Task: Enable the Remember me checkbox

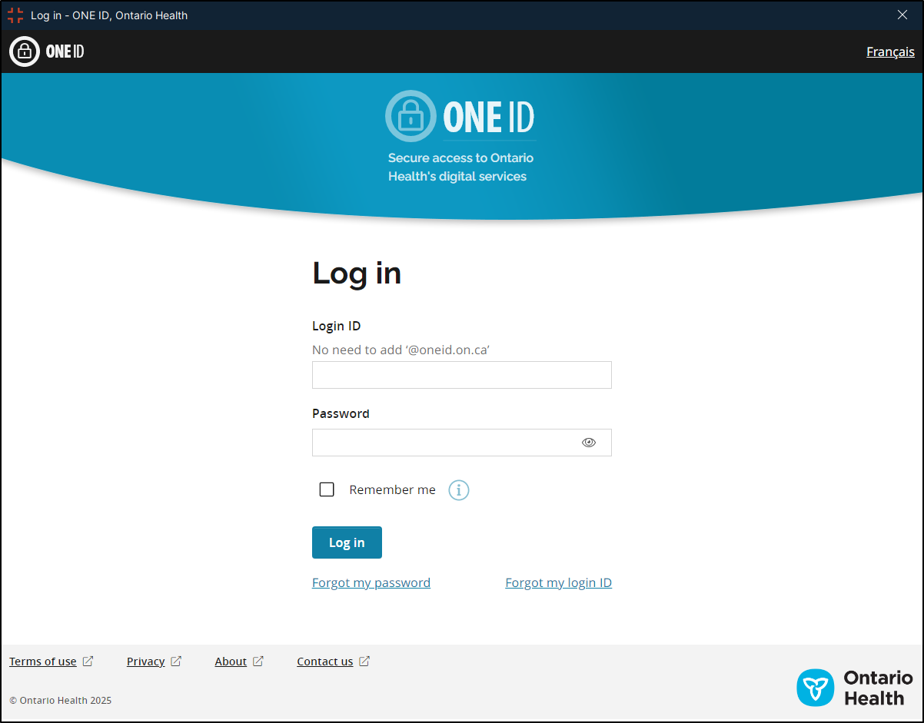Action: point(327,489)
